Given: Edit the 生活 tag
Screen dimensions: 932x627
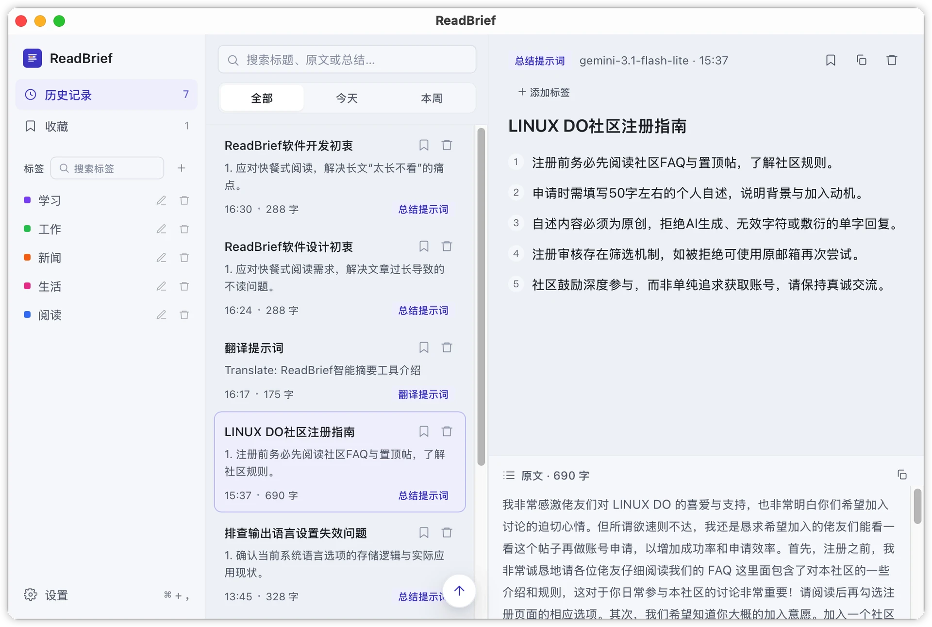Looking at the screenshot, I should 161,286.
